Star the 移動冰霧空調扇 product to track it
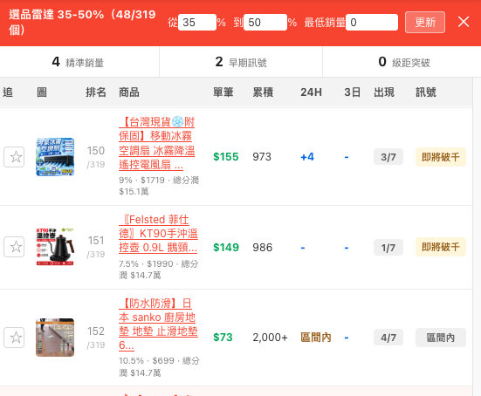The width and height of the screenshot is (481, 396). click(14, 157)
